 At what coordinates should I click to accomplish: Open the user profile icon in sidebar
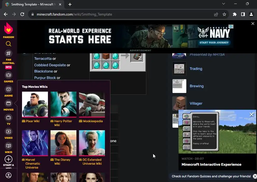[9, 175]
